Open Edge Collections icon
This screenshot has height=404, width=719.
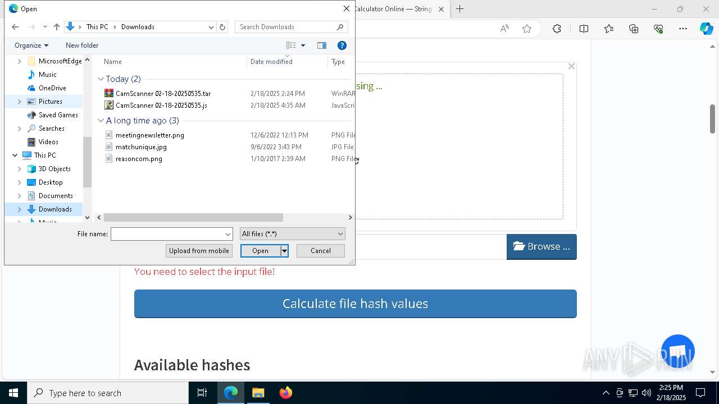coord(634,29)
